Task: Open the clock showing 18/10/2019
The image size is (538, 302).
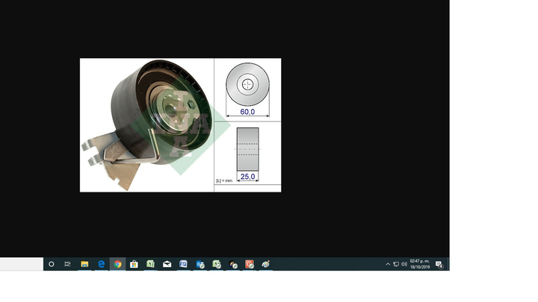Action: tap(420, 264)
